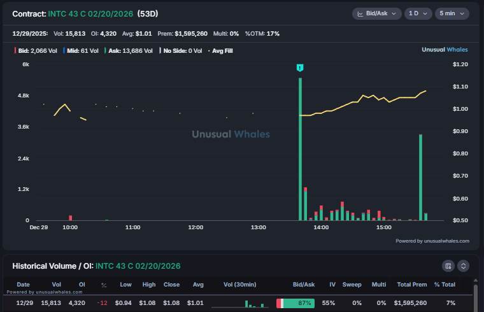Click the OI change column header icon

[104, 285]
